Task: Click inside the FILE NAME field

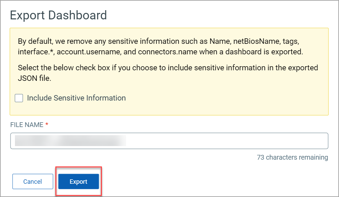Action: click(x=169, y=141)
